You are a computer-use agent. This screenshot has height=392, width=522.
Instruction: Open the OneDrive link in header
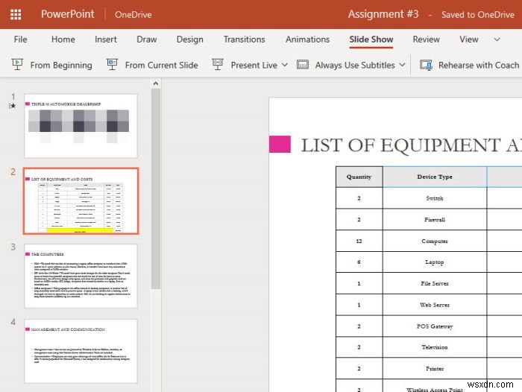click(x=133, y=15)
